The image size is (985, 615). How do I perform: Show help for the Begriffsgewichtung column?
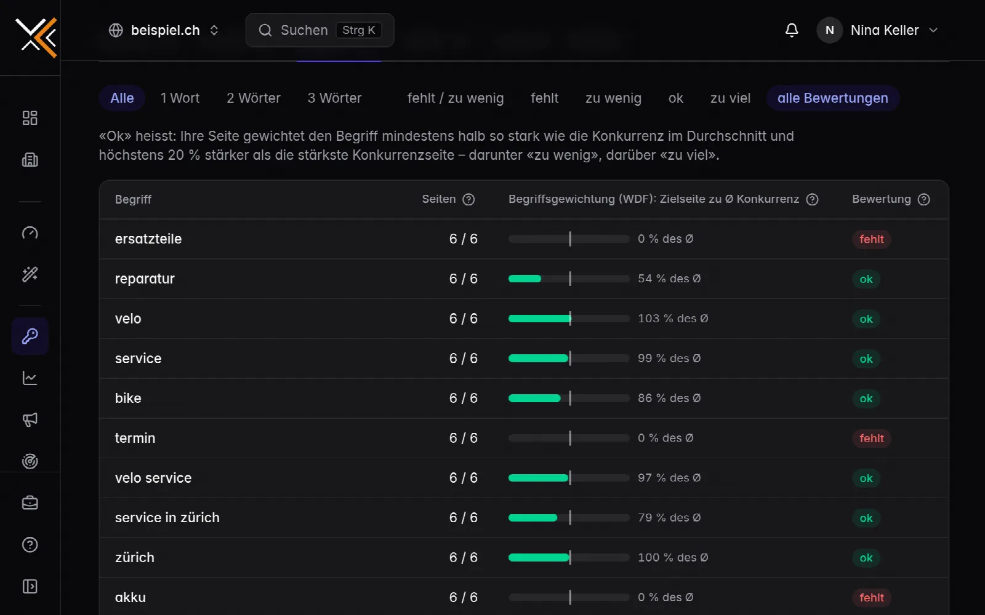click(812, 199)
